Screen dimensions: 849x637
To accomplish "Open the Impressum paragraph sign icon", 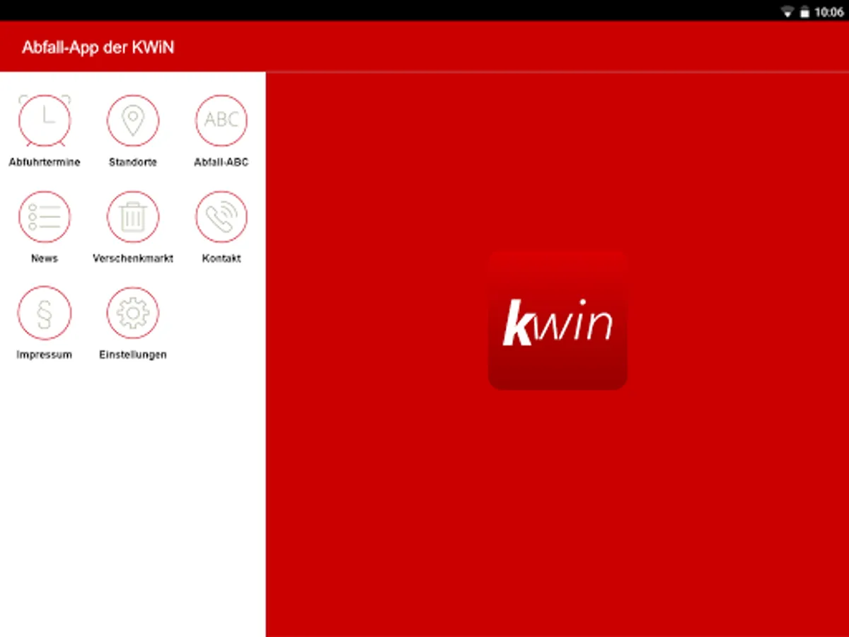I will tap(45, 313).
